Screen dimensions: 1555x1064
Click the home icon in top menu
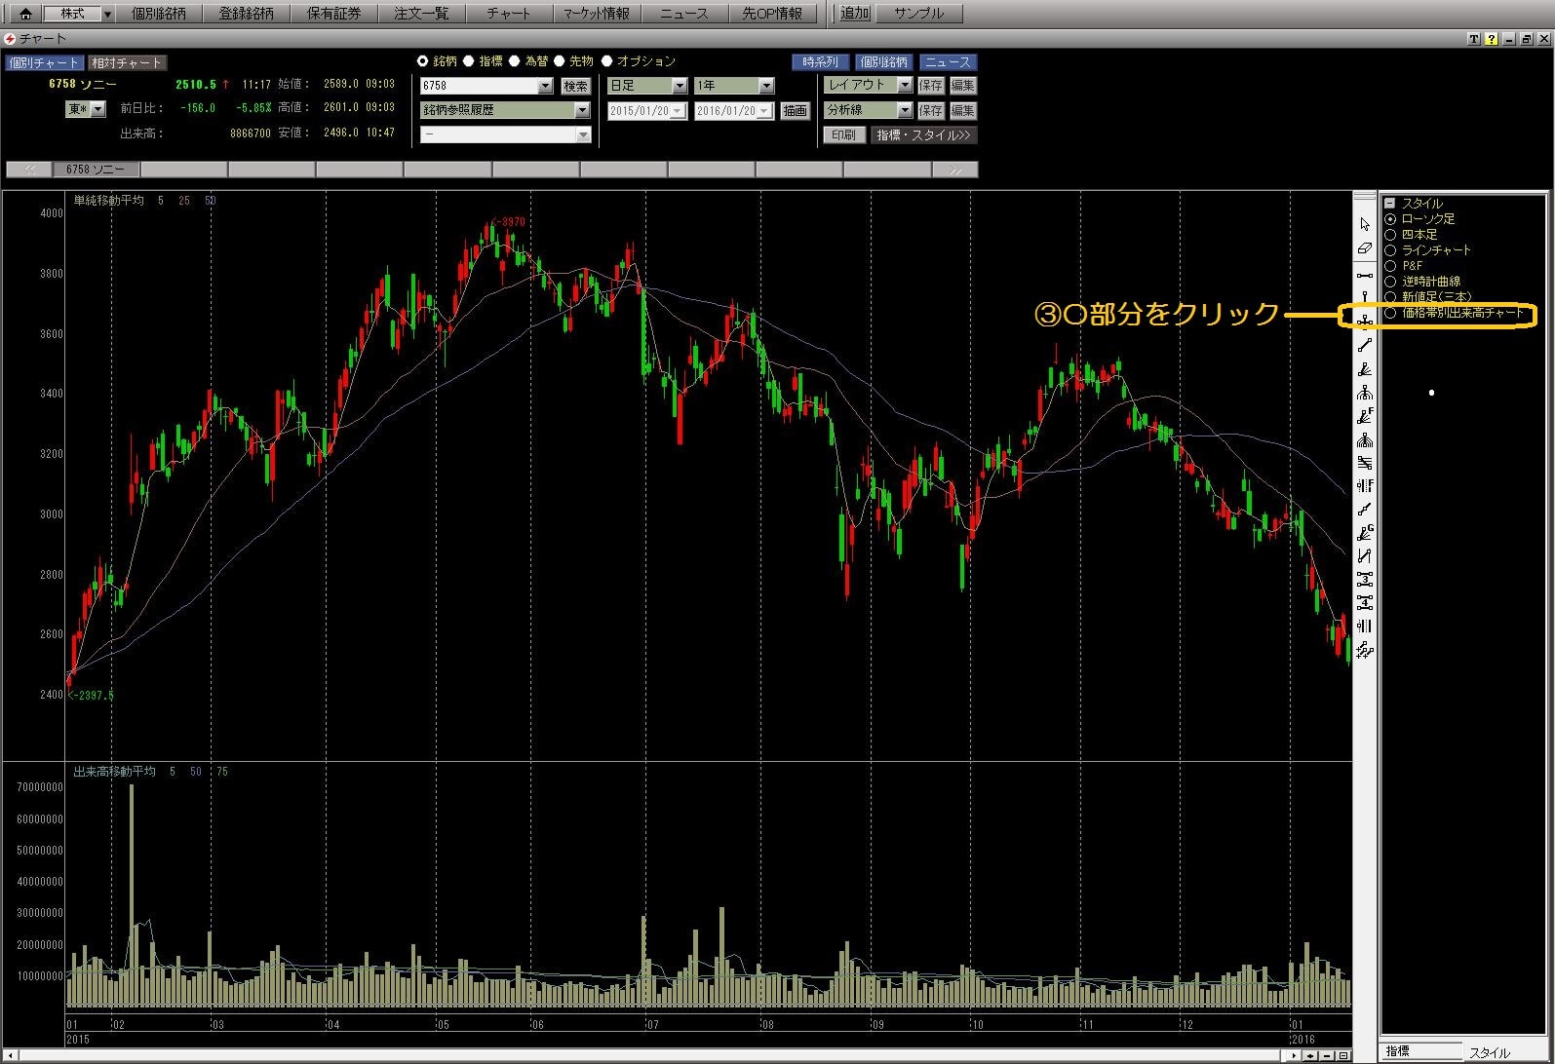(25, 14)
